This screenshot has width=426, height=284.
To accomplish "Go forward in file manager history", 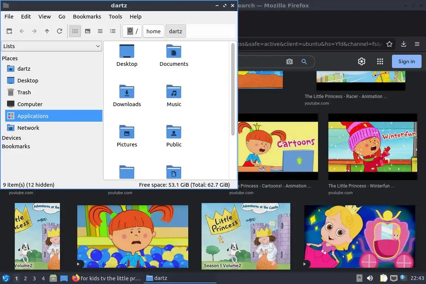I will (34, 31).
